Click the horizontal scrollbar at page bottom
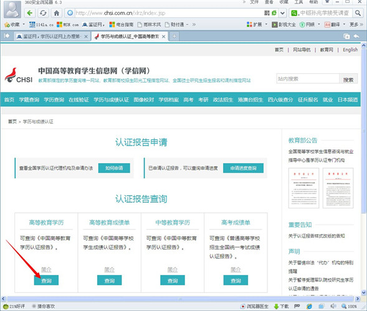 coord(179,299)
